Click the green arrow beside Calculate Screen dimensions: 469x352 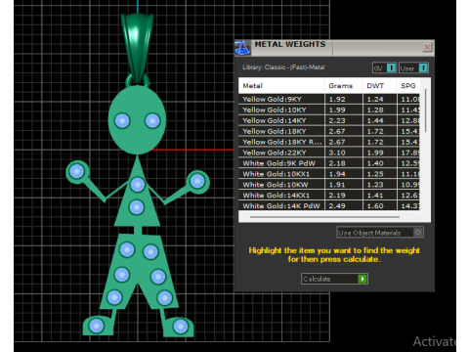point(362,279)
